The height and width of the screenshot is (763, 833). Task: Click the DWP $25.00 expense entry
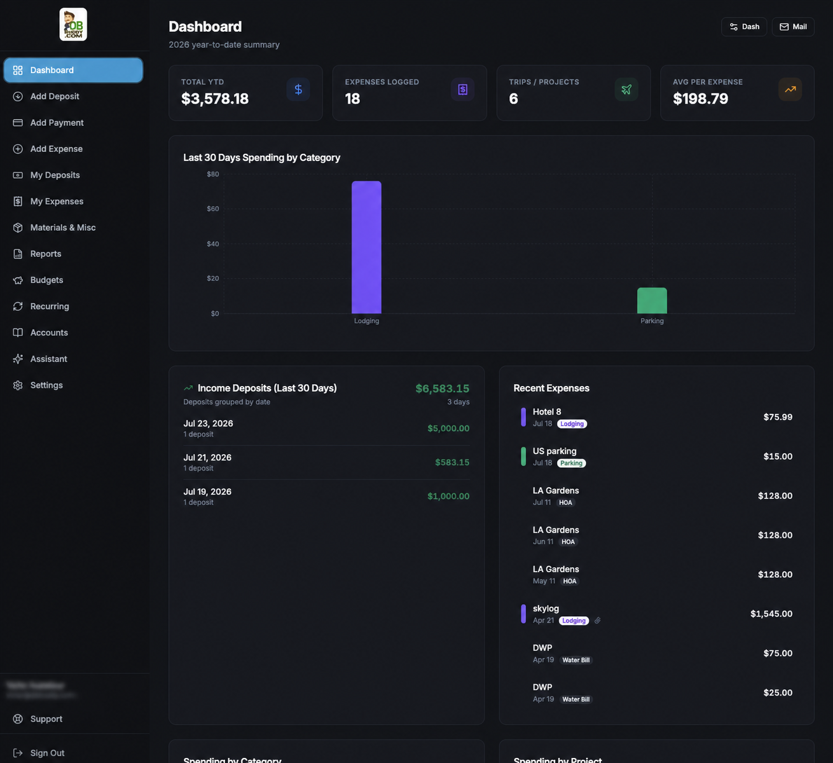coord(656,692)
